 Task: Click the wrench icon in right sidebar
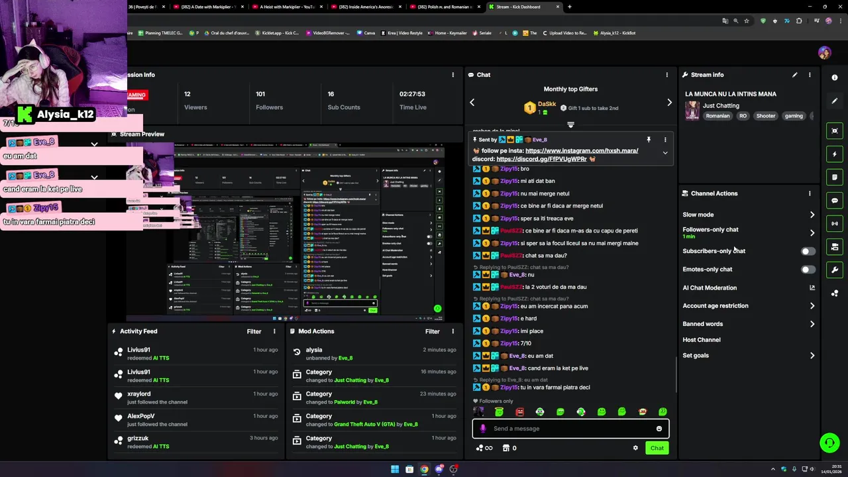(835, 270)
